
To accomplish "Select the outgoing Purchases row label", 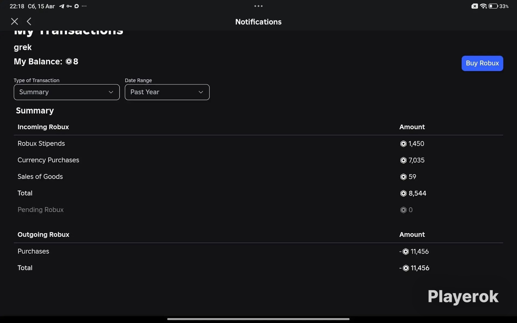I will point(33,251).
